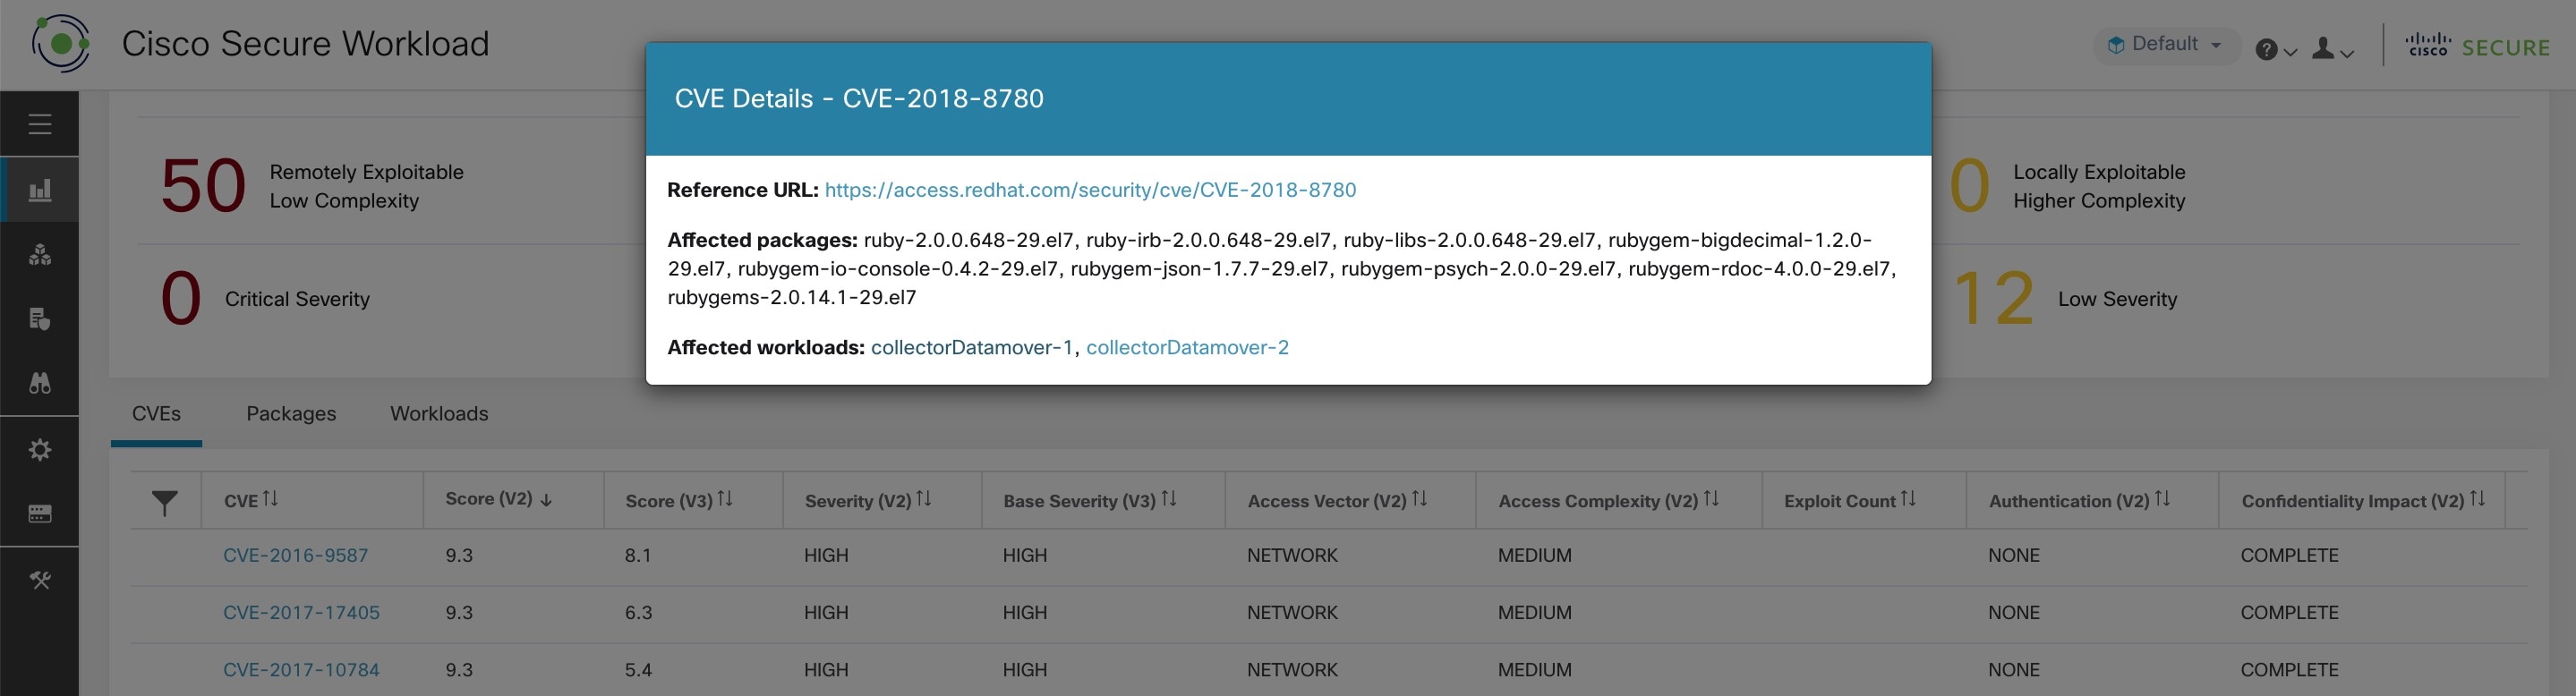Click Score (V3) value 6.3
This screenshot has height=696, width=2576.
coord(638,613)
